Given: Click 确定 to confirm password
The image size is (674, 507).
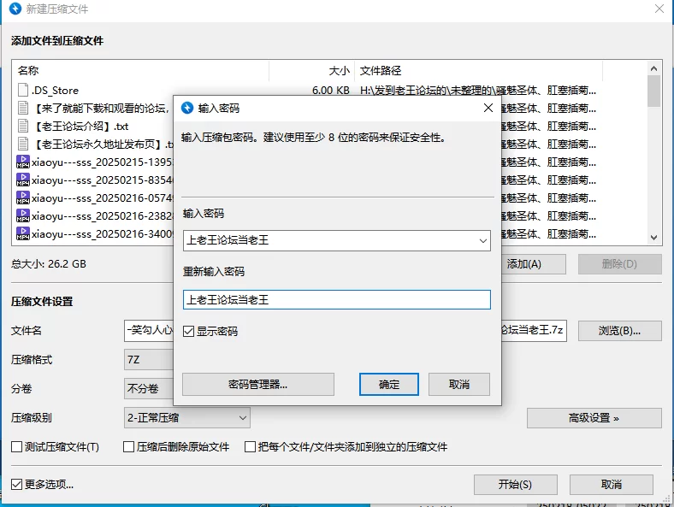Looking at the screenshot, I should coord(389,384).
